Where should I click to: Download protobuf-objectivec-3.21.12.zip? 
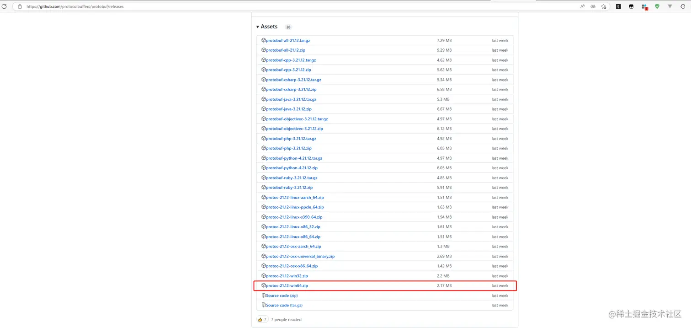tap(294, 129)
